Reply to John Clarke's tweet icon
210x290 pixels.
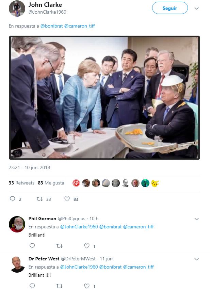point(13,199)
